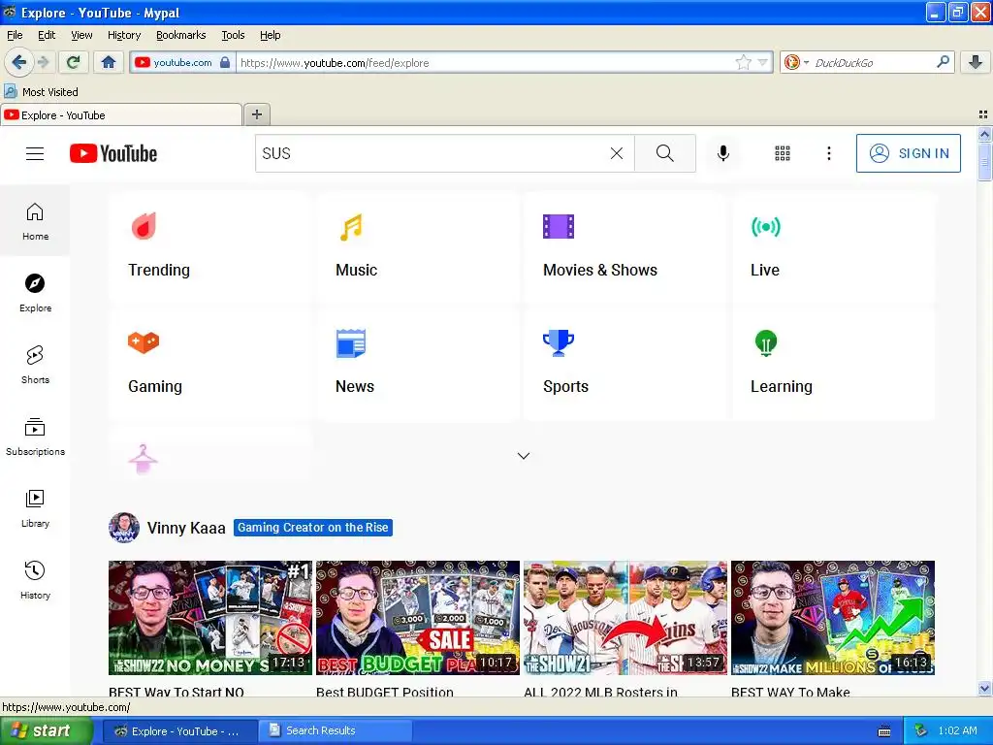Open the 13:57 MLB Rosters video thumbnail
This screenshot has width=993, height=745.
[x=625, y=618]
